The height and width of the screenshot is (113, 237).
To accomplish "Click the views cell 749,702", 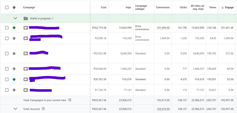I will (x=211, y=53).
